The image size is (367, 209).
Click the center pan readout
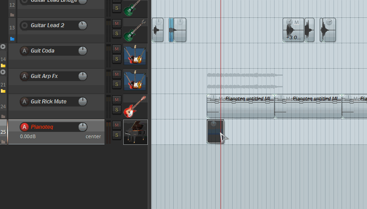[x=93, y=136]
